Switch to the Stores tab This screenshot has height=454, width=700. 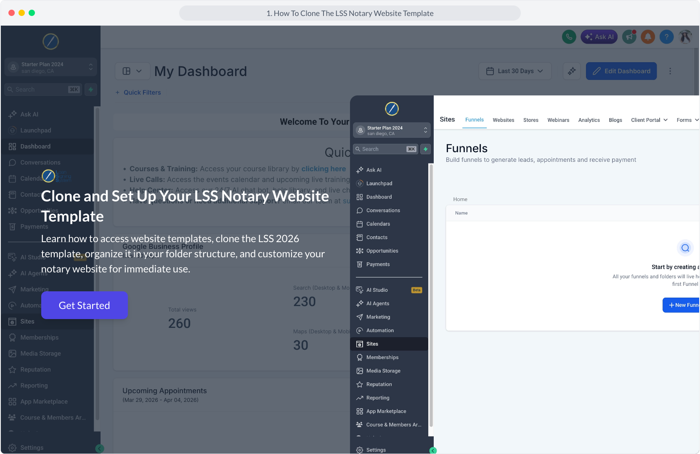531,120
